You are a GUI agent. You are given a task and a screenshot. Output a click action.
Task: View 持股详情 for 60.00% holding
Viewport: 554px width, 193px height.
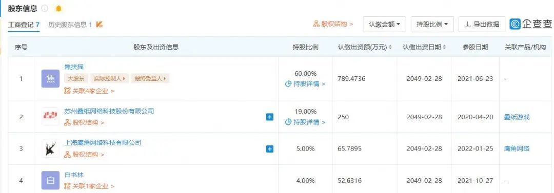tap(305, 84)
